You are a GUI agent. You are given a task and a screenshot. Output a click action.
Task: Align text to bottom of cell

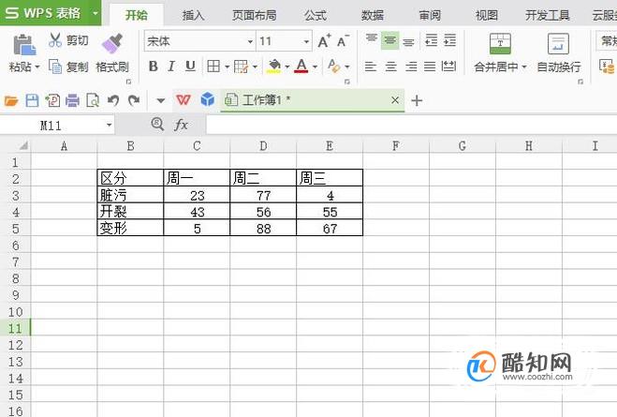(408, 41)
